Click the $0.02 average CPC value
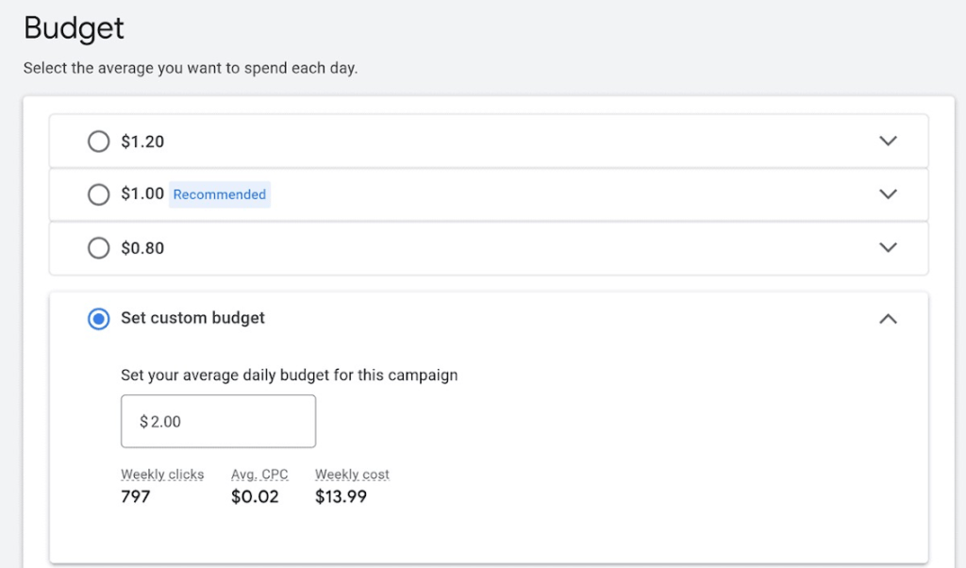 tap(255, 496)
